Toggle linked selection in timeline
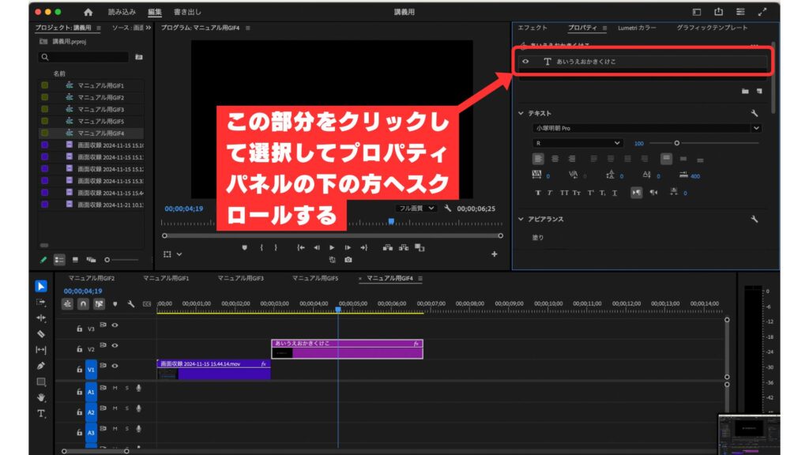809x455 pixels. pos(99,304)
